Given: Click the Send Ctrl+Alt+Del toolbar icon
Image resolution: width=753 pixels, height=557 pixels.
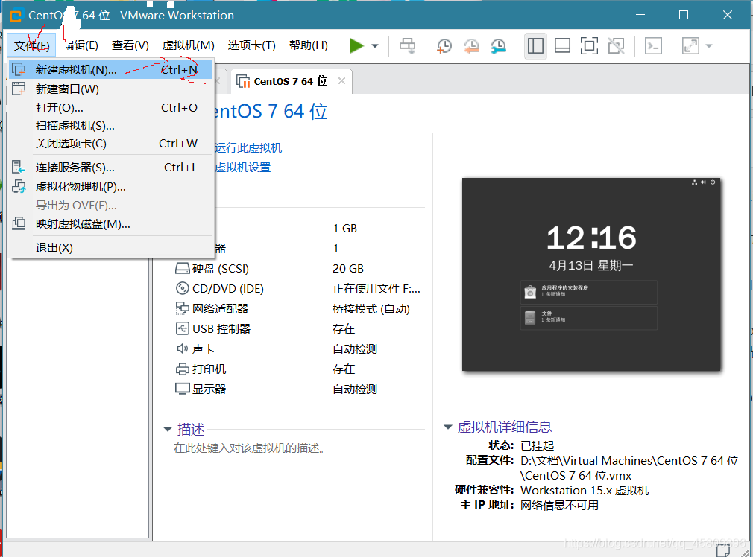Looking at the screenshot, I should (407, 46).
